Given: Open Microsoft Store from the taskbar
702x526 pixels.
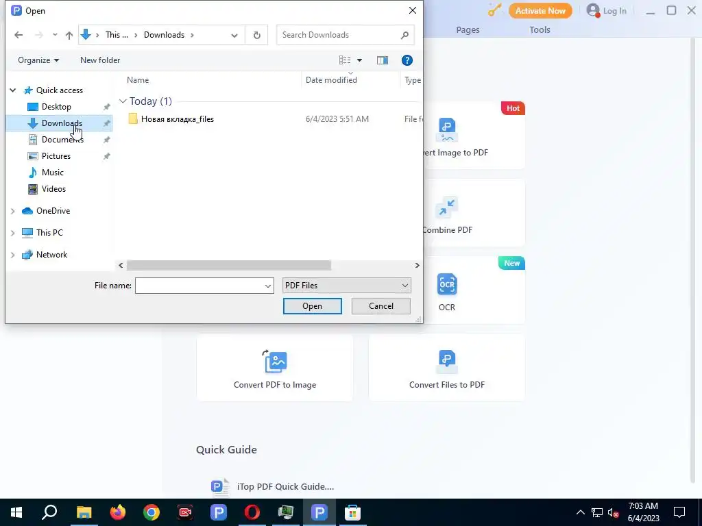Looking at the screenshot, I should point(352,512).
